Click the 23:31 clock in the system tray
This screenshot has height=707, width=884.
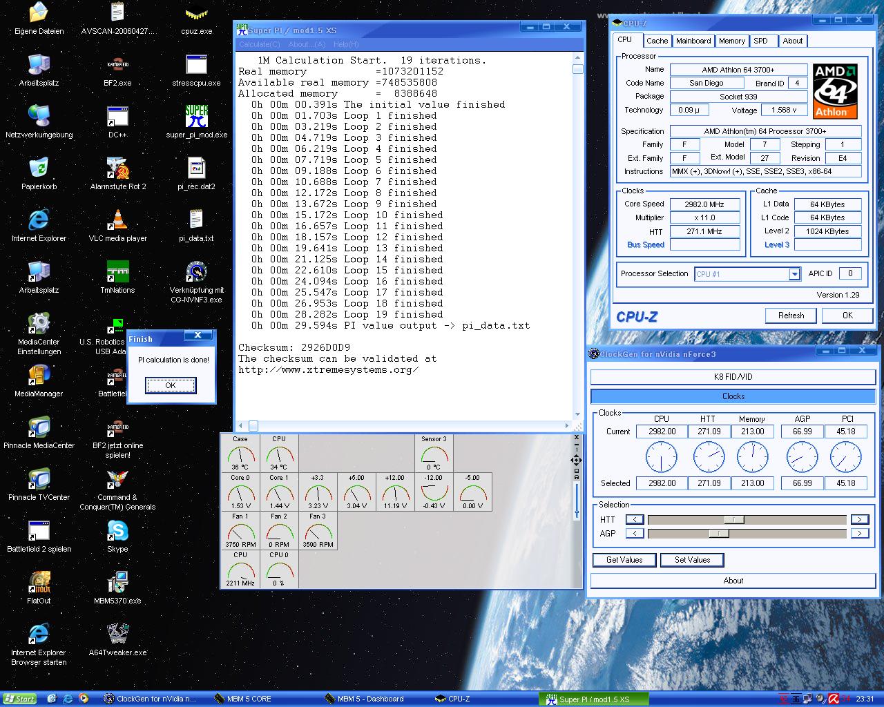pos(865,699)
